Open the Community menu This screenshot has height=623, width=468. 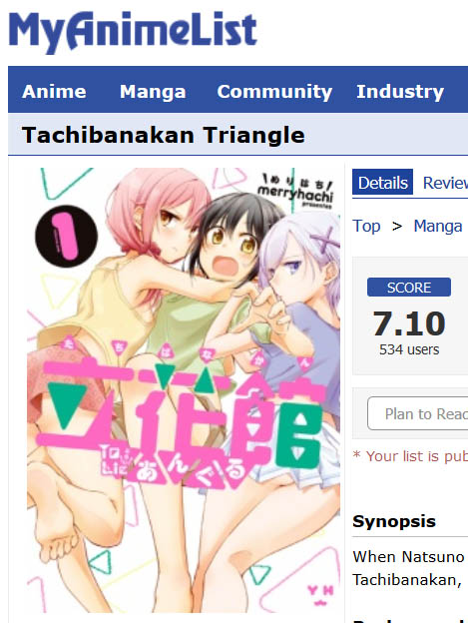274,92
